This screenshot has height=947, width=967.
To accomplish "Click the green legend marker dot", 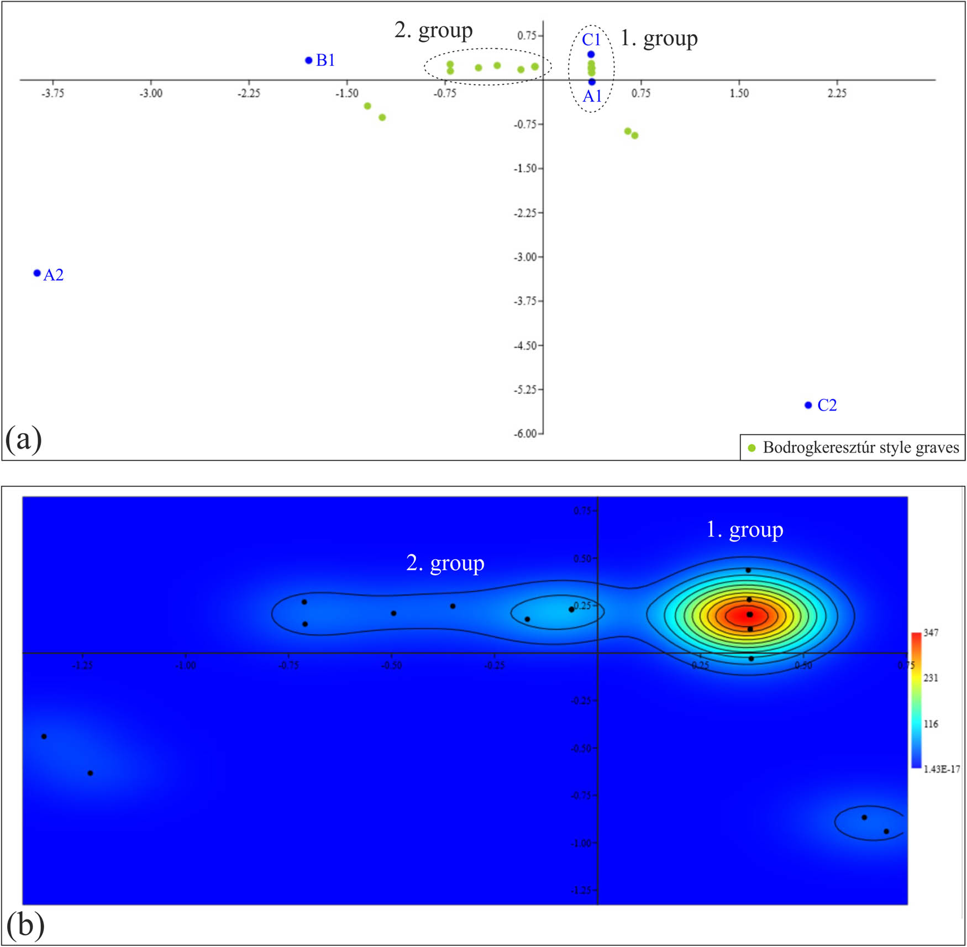I will pyautogui.click(x=751, y=448).
